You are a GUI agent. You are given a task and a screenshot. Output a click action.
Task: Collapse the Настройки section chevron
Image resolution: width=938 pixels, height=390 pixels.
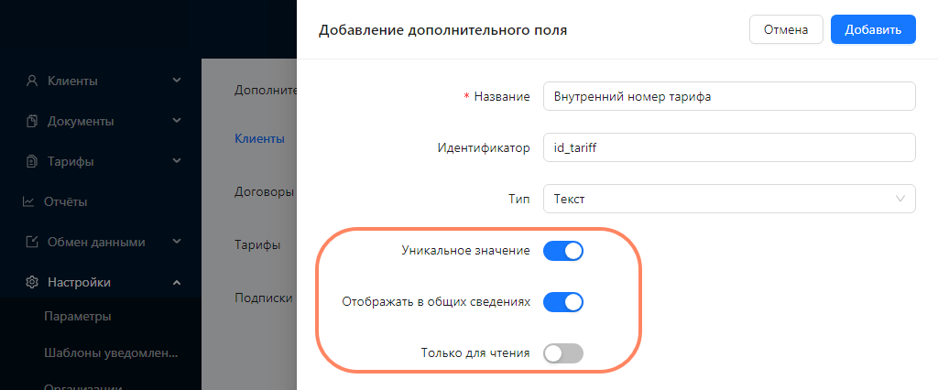177,282
